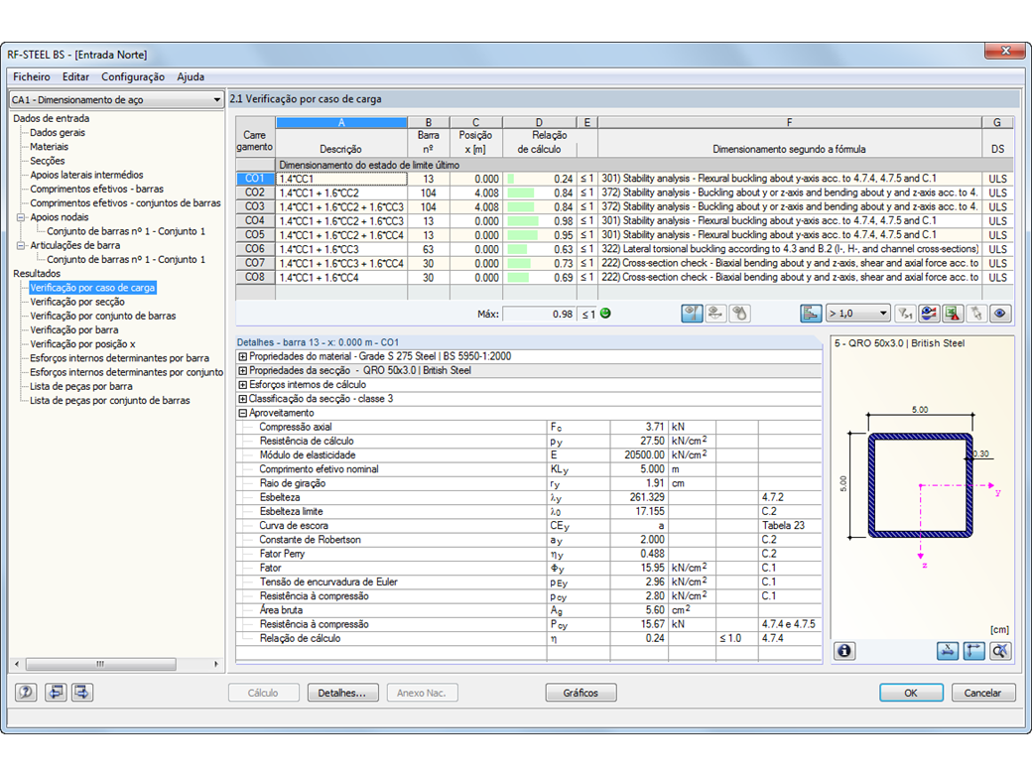Click the serviceability filter eye icon
The width and height of the screenshot is (1032, 776).
715,314
